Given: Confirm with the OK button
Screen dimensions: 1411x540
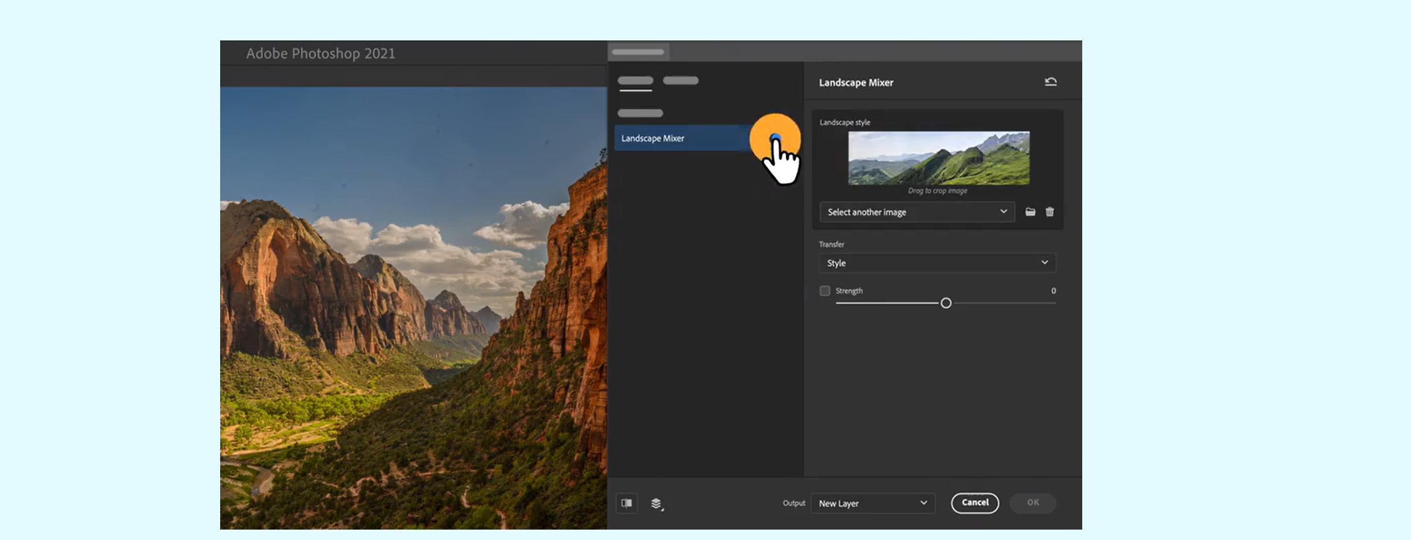Looking at the screenshot, I should (x=1033, y=502).
